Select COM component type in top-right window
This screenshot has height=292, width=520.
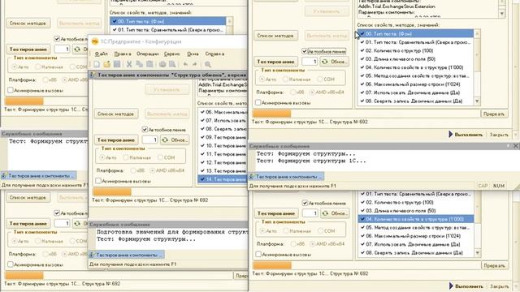click(x=319, y=79)
